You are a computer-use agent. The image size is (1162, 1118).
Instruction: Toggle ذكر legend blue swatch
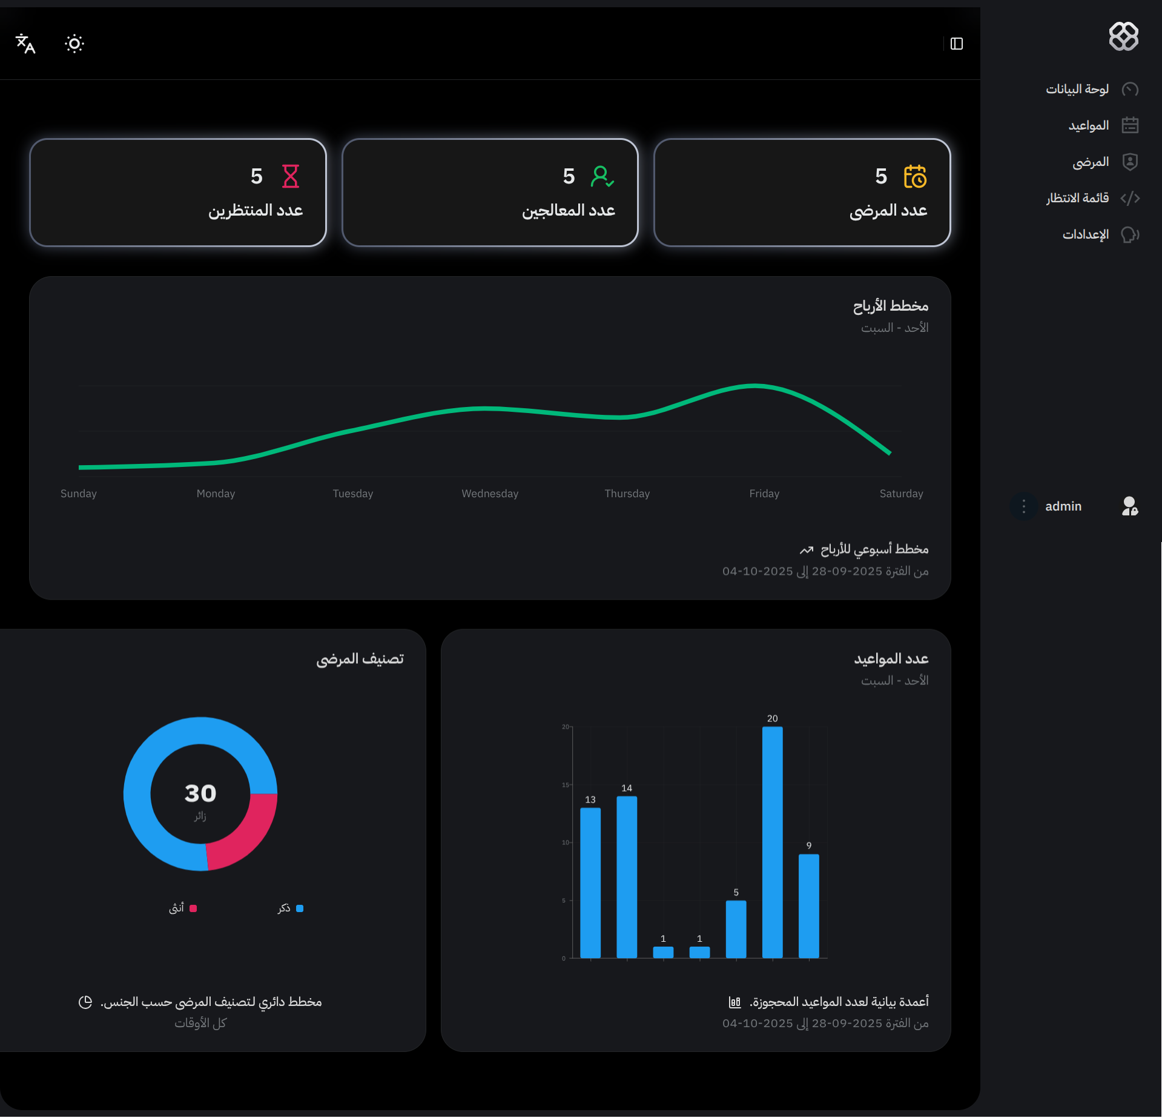click(299, 908)
